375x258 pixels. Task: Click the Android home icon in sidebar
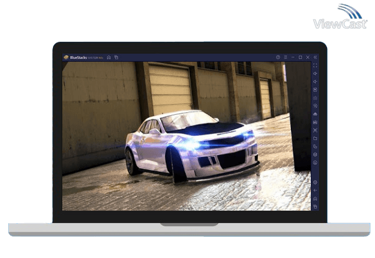point(315,199)
